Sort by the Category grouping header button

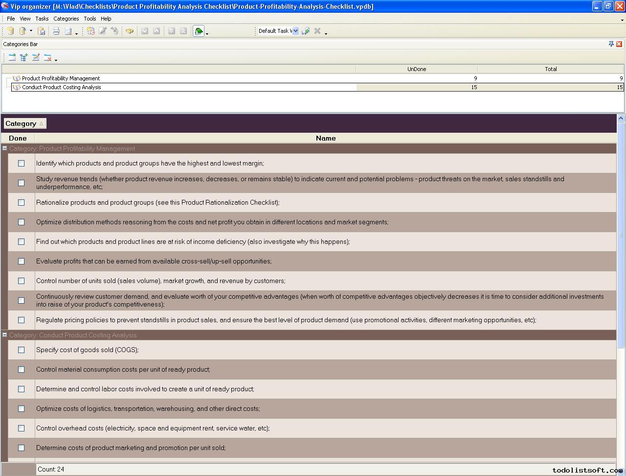coord(24,123)
